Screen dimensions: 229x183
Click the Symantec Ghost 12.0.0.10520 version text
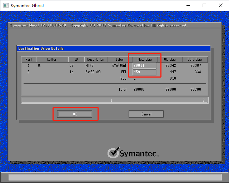pos(38,25)
